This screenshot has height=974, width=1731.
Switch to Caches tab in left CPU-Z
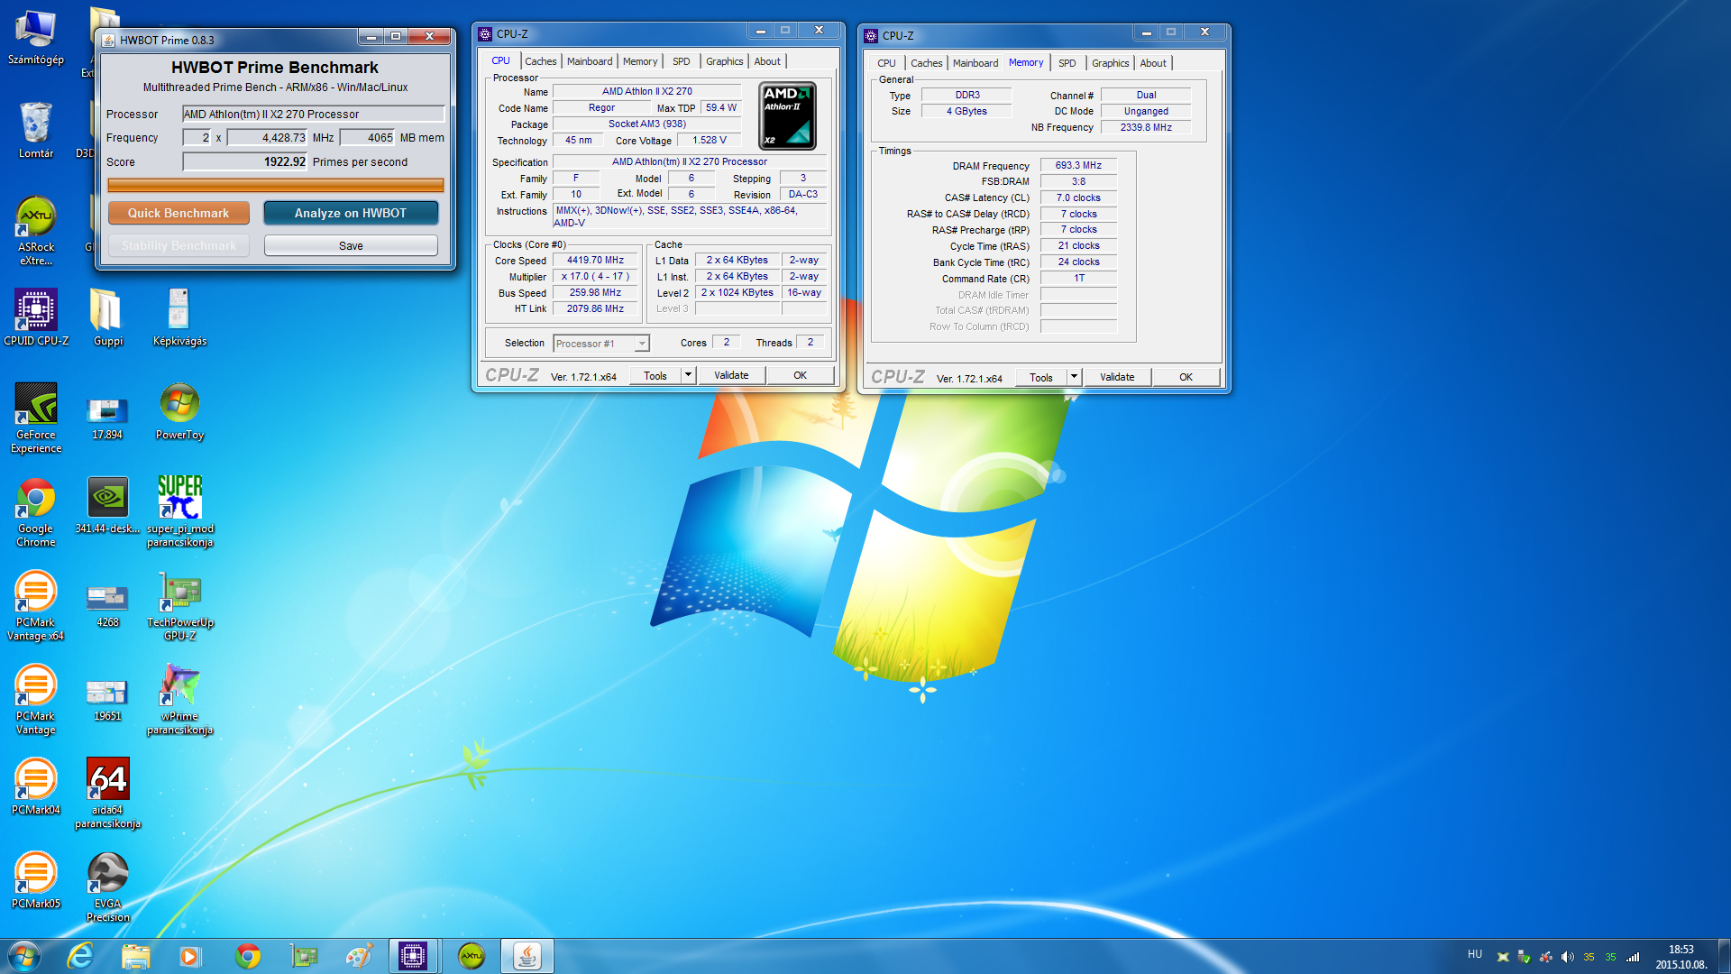coord(540,61)
